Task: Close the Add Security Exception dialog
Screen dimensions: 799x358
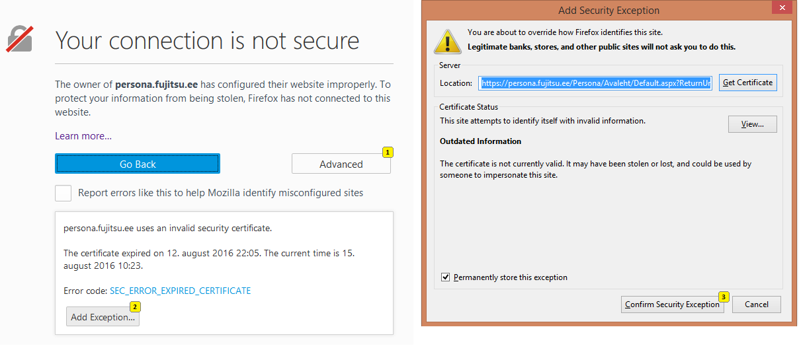Action: coord(782,9)
